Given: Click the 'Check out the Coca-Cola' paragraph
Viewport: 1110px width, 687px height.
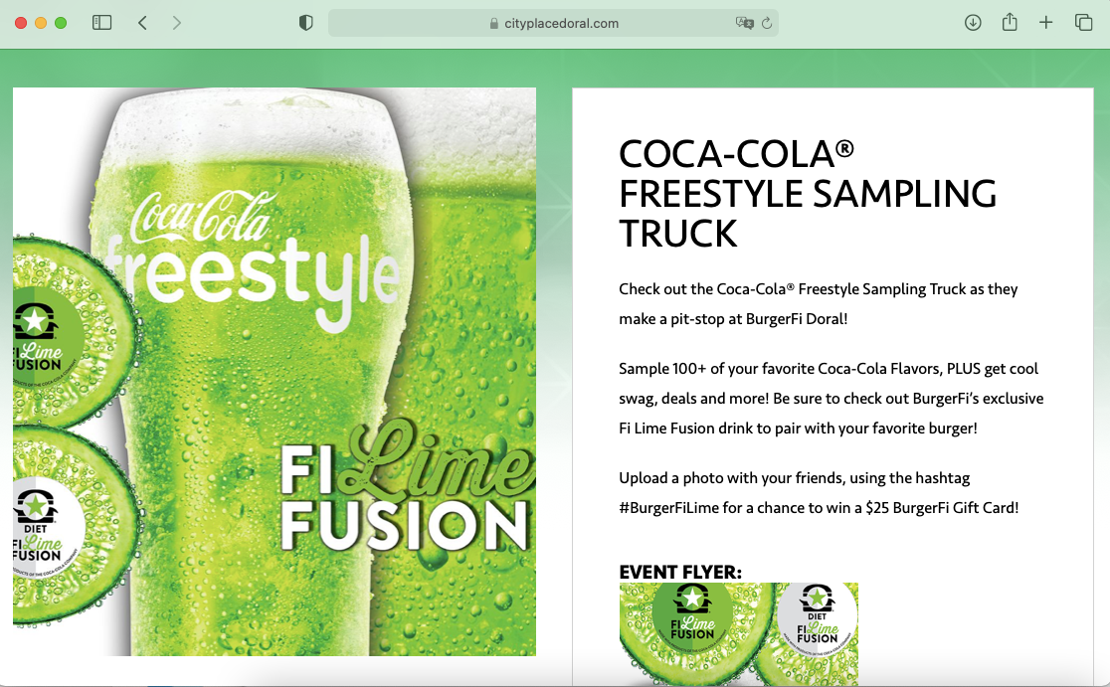Looking at the screenshot, I should [819, 303].
